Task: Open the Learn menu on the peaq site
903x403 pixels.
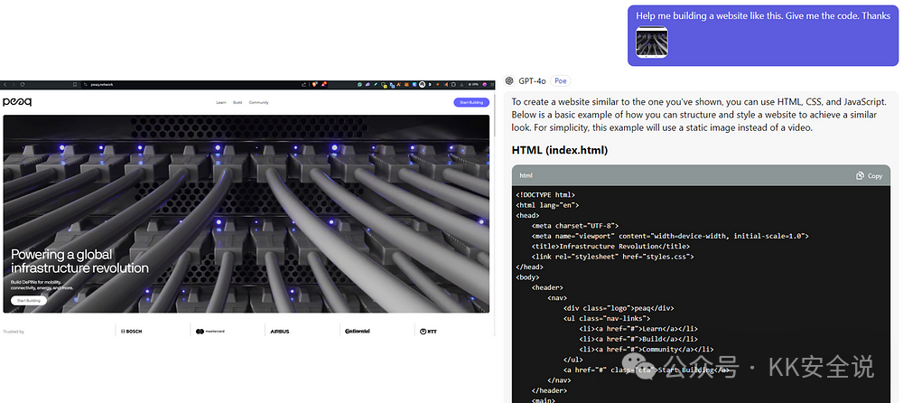Action: tap(221, 103)
